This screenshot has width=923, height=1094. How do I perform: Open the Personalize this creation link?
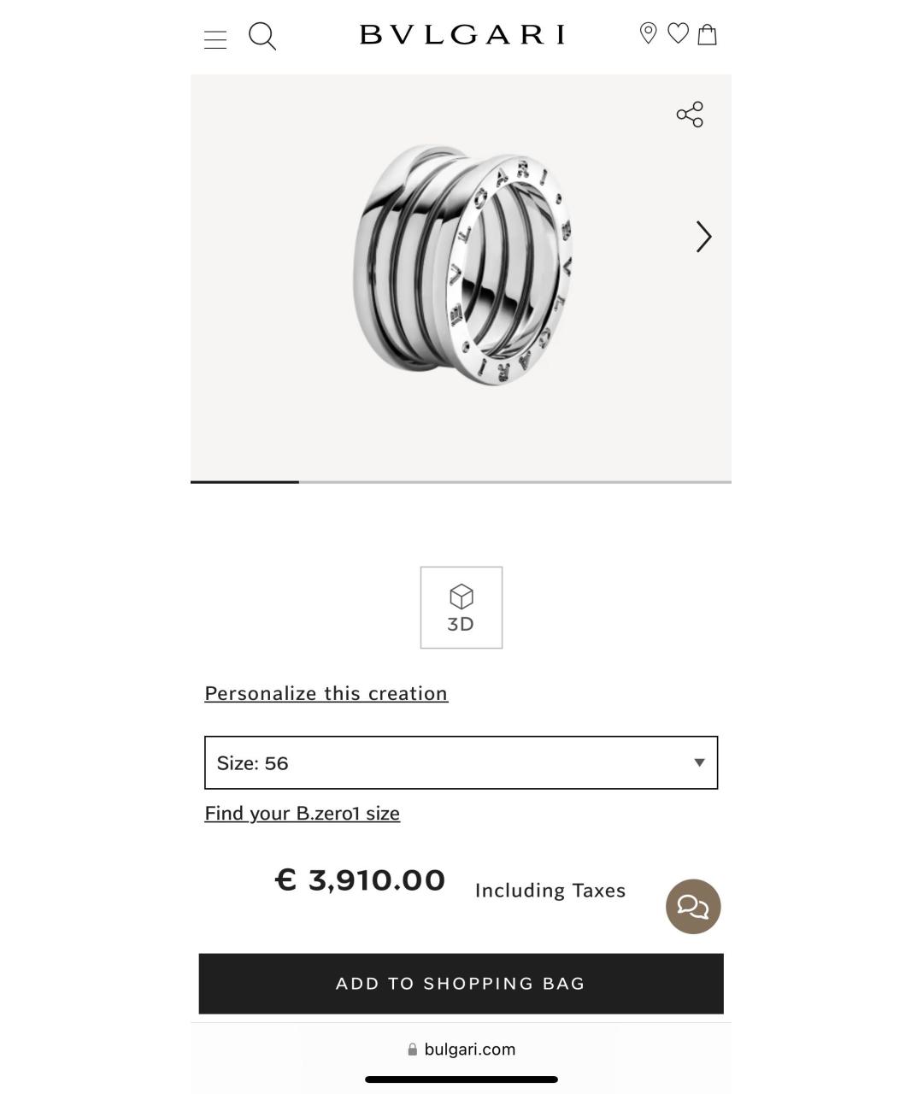326,693
